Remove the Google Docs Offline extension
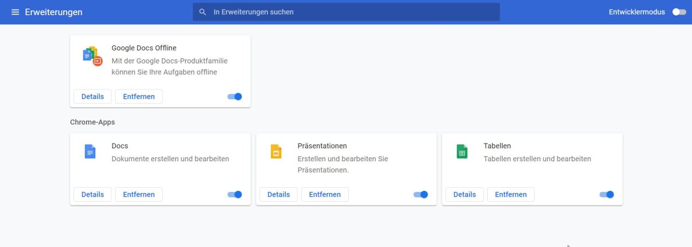692x247 pixels. coord(139,97)
